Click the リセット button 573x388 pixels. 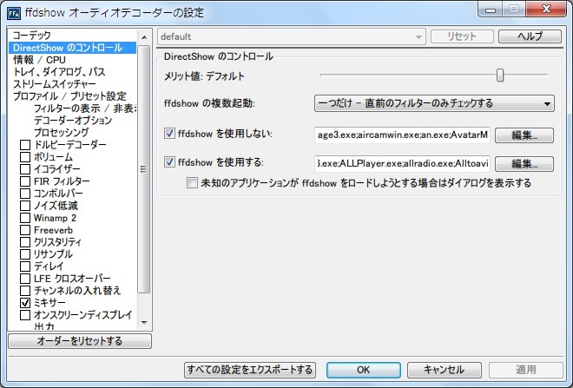(x=462, y=36)
